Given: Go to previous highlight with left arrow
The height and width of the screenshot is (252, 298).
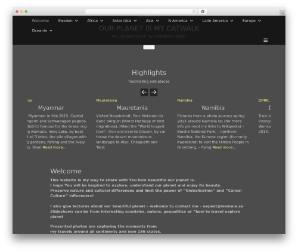Looking at the screenshot, I should (144, 92).
